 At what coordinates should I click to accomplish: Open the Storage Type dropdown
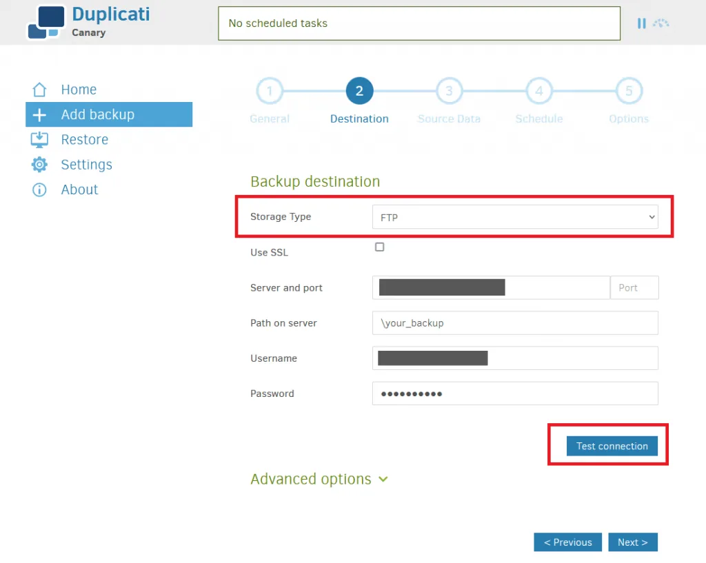tap(515, 216)
